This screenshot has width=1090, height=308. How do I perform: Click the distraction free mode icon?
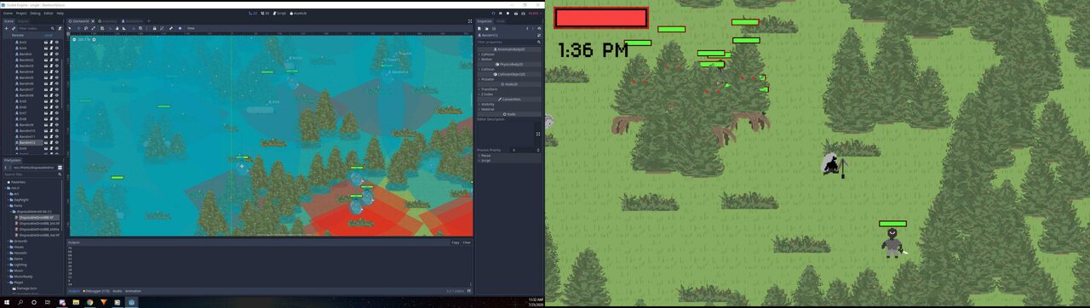[x=470, y=20]
